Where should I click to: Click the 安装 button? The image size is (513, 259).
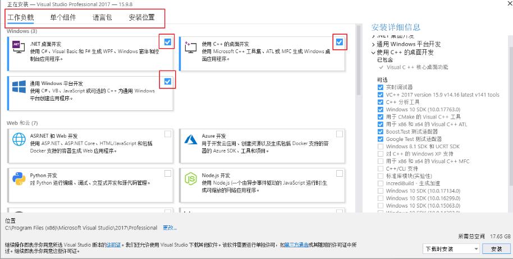click(496, 249)
